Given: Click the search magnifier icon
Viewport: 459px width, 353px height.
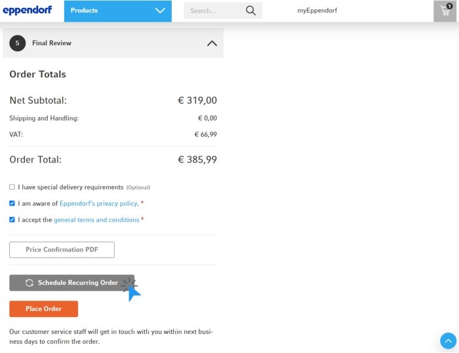Looking at the screenshot, I should point(250,10).
